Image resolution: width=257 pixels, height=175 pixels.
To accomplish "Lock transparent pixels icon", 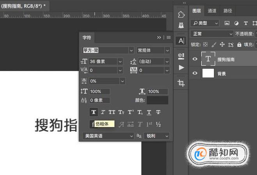I will tap(206, 44).
